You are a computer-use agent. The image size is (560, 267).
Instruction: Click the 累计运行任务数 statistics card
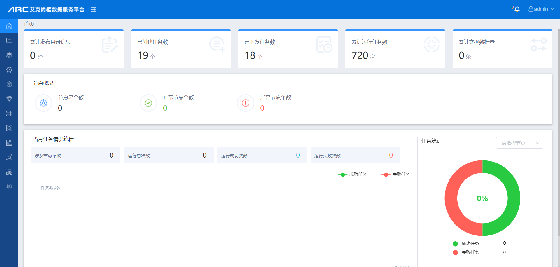[x=395, y=49]
